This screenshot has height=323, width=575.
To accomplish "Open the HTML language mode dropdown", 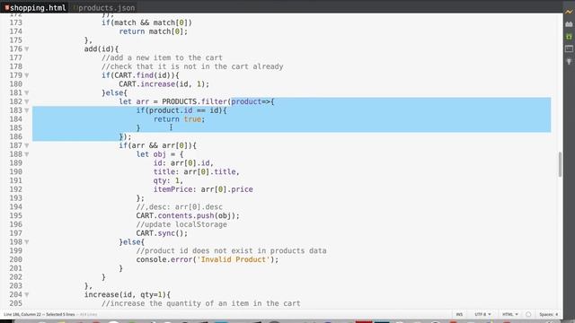I will 510,314.
